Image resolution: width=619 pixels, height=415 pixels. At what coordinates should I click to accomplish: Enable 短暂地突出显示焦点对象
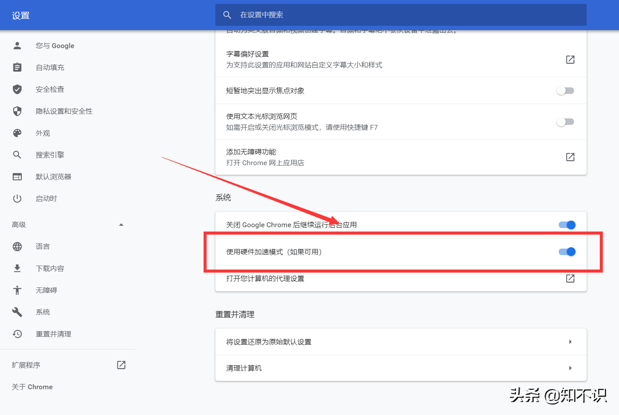[x=565, y=90]
